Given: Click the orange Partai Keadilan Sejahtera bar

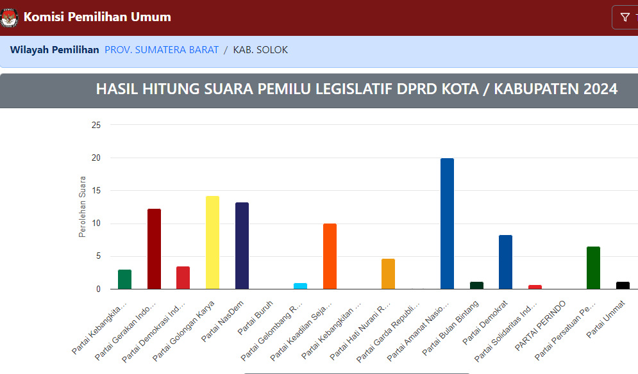Looking at the screenshot, I should point(328,256).
